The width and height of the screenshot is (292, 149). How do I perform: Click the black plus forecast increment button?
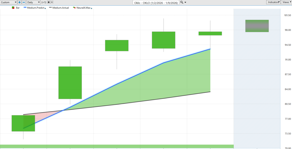coord(48,2)
